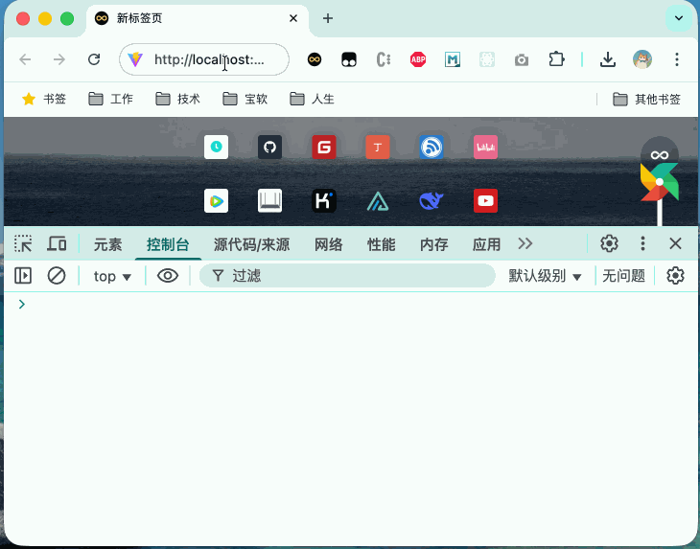Switch to the 性能 tab
700x549 pixels.
pos(382,244)
